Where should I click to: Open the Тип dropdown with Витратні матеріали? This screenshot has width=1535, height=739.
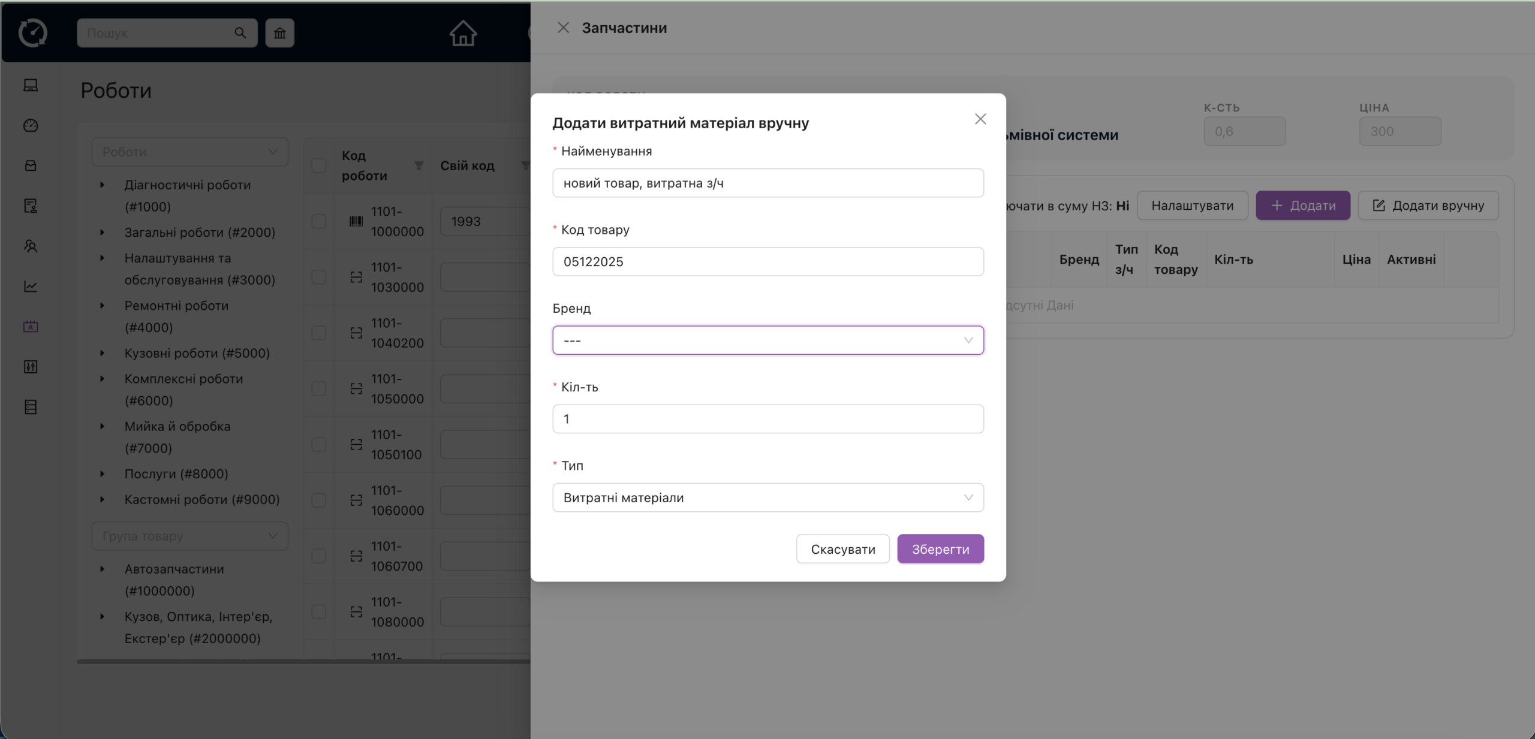[767, 497]
